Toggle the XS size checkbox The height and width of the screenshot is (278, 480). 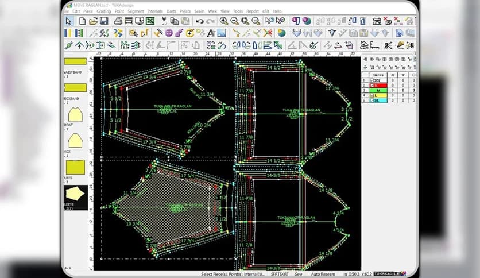coord(371,79)
